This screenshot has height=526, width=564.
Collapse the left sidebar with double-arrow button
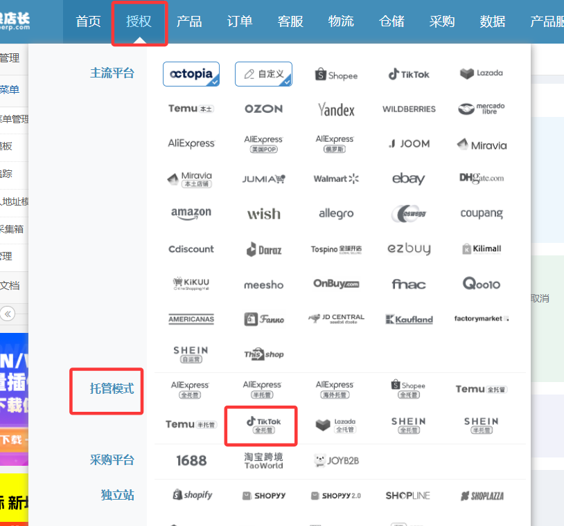click(x=8, y=314)
